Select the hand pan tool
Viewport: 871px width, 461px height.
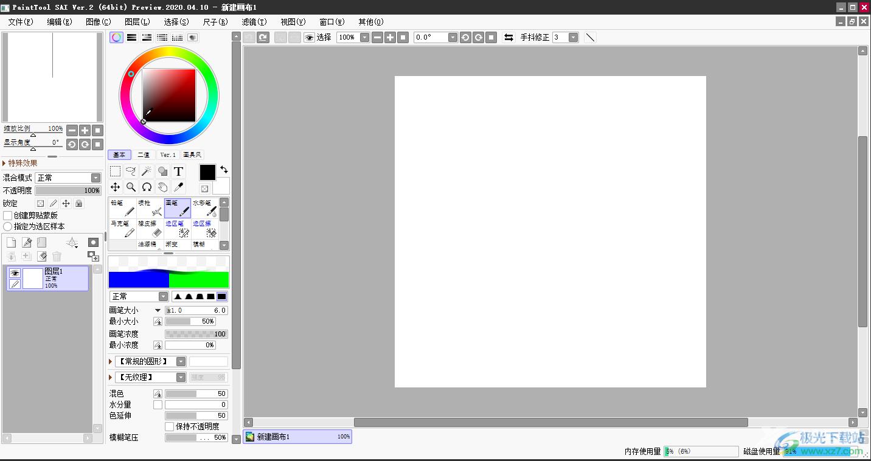pos(162,187)
